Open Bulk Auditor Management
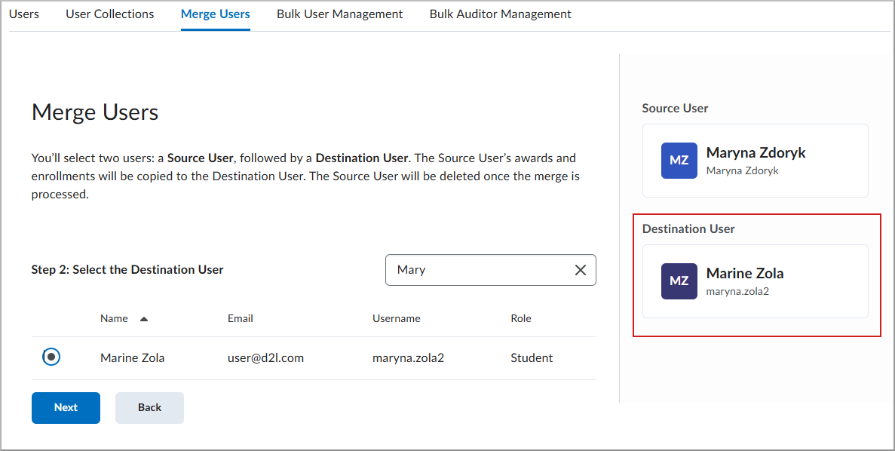This screenshot has width=895, height=451. 500,14
